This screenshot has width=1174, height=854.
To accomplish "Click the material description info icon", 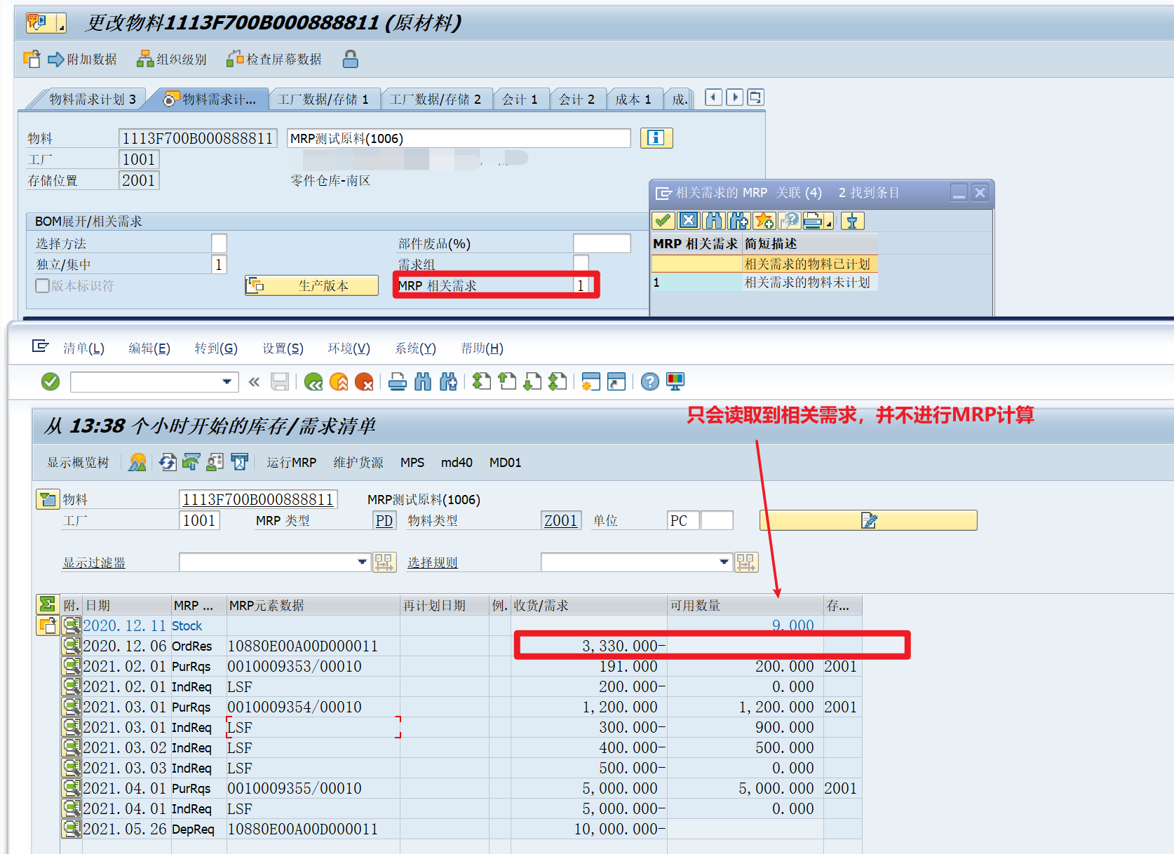I will pyautogui.click(x=656, y=138).
